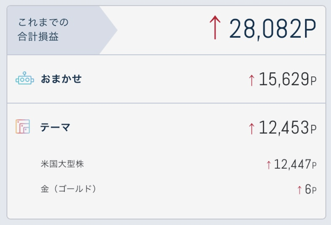Open the おまかせ row

pos(166,79)
